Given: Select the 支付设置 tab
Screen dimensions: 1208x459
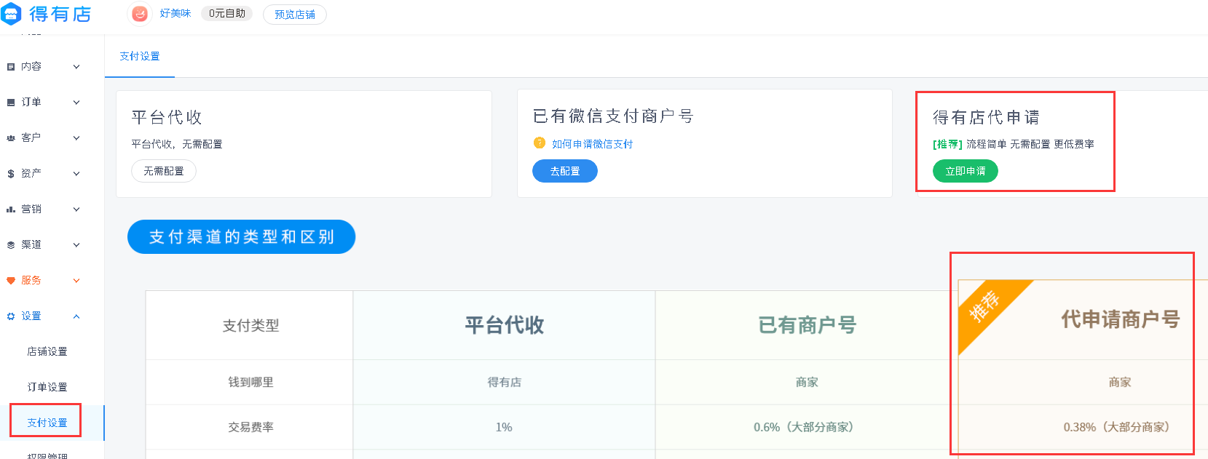Looking at the screenshot, I should pos(140,57).
